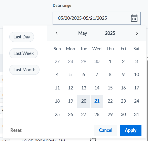Screen dimensions: 148x141
Task: Advance to next month with right chevron
Action: point(137,33)
